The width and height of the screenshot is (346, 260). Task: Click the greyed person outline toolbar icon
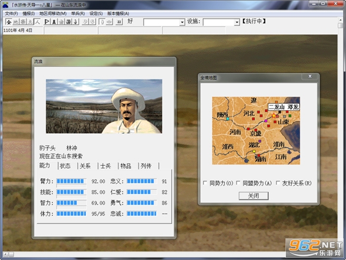click(102, 22)
